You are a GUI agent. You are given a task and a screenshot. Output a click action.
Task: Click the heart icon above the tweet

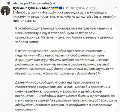coord(9,3)
